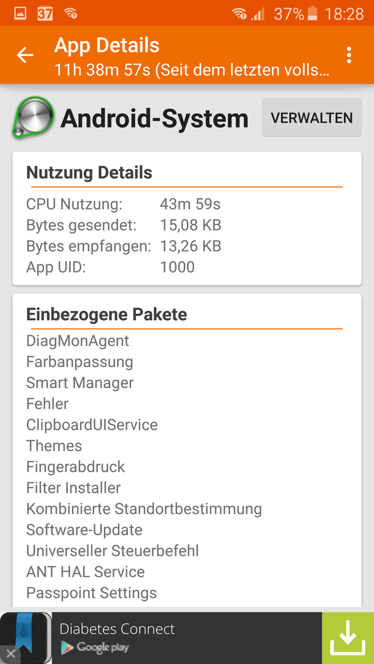374x664 pixels.
Task: Close the ad banner with X
Action: [x=10, y=654]
